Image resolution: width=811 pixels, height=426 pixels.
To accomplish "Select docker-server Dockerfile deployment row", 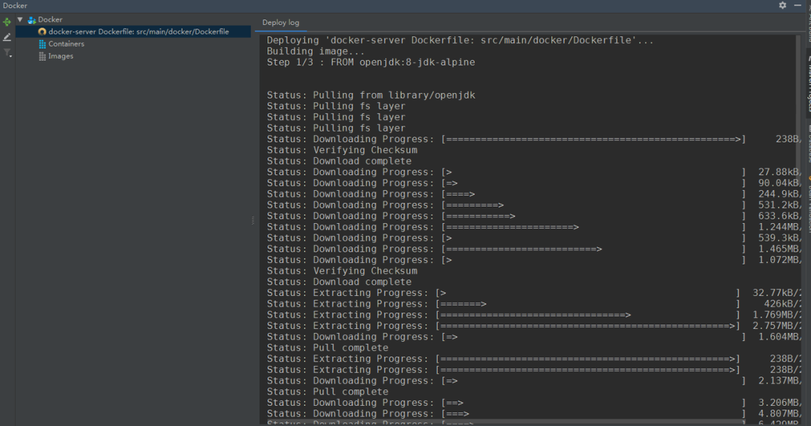I will [x=134, y=32].
